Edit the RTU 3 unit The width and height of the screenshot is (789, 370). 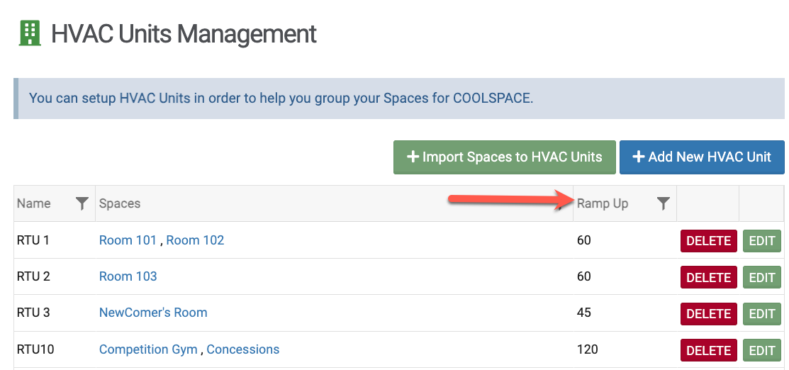[762, 313]
